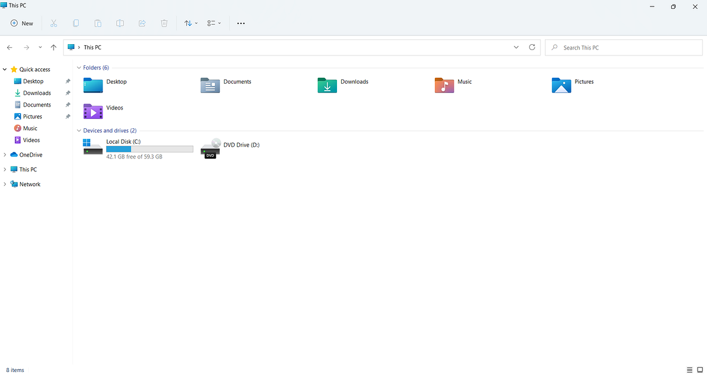This screenshot has height=375, width=707.
Task: Share the selected file with the Share icon
Action: tap(142, 23)
